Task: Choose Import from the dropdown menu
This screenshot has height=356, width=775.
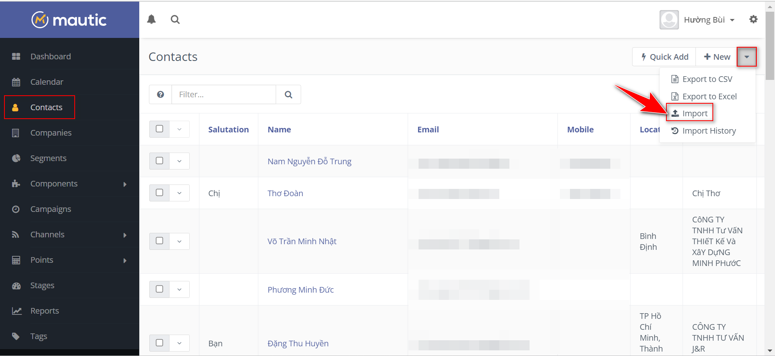Action: [694, 113]
